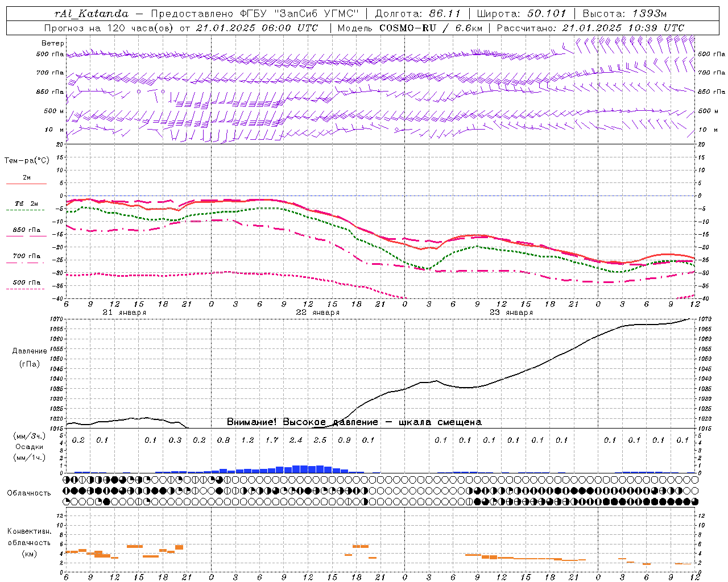Click the Давление axis title
Viewport: 728px width, 582px height.
30,351
